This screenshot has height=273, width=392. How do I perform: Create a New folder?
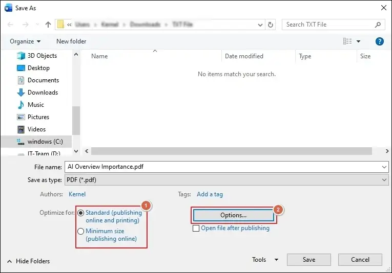click(71, 41)
